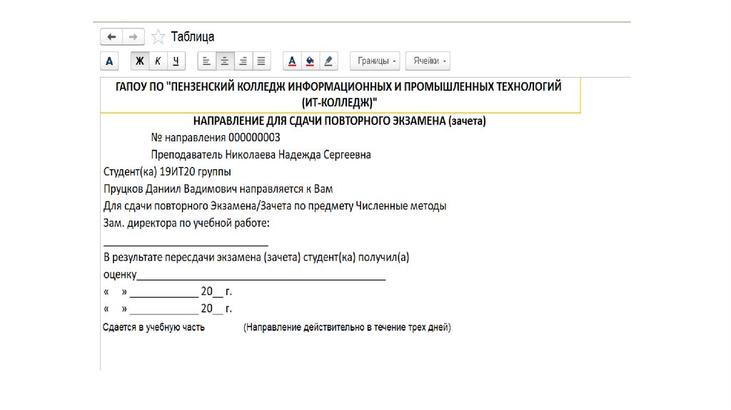Screen dimensions: 731x410
Task: Justify text across the width
Action: click(x=261, y=61)
